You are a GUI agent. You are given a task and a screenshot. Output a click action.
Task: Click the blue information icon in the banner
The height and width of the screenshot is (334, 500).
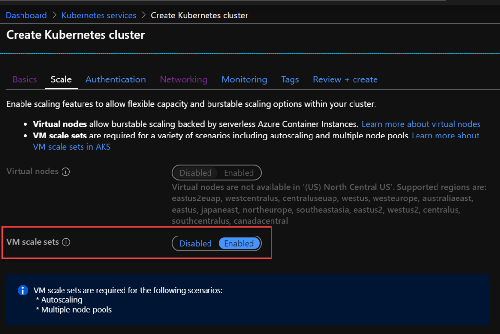pyautogui.click(x=22, y=291)
